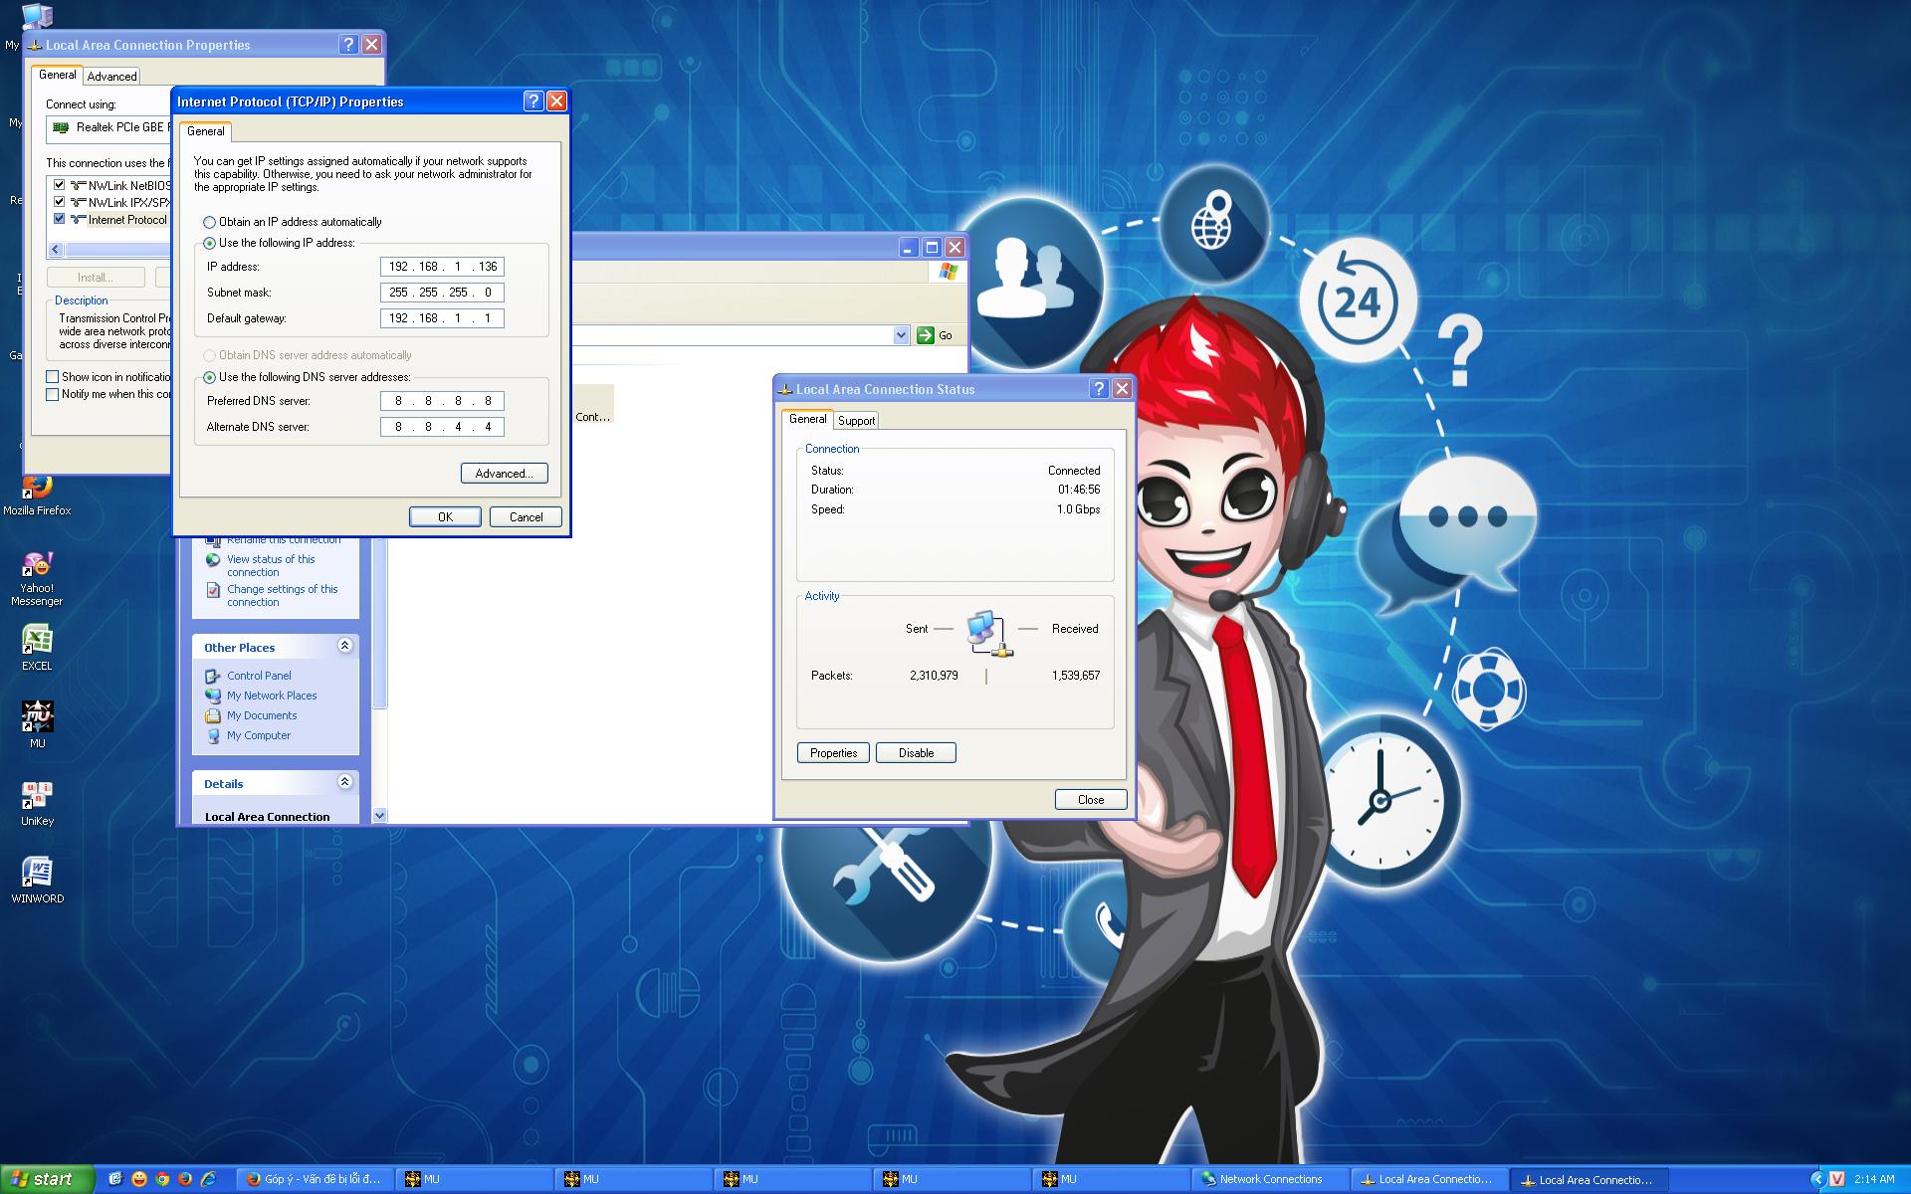Enable Notify me when connection checkbox

click(52, 394)
